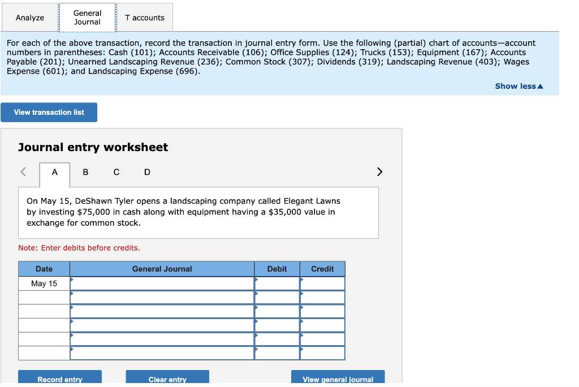Click Debit cell in second journal row
579x387 pixels.
(x=277, y=298)
